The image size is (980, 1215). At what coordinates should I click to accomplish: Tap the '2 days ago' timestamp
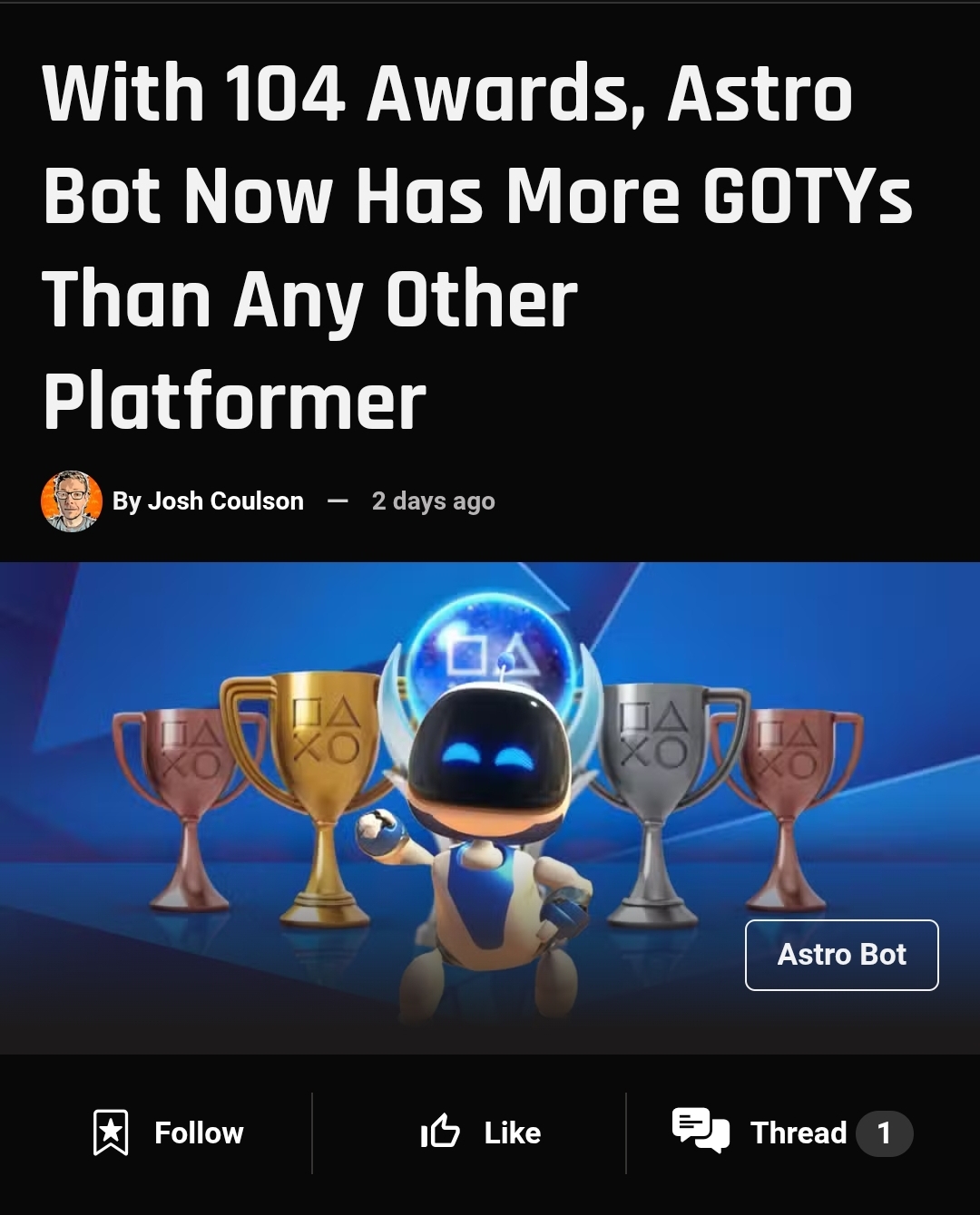[x=434, y=501]
